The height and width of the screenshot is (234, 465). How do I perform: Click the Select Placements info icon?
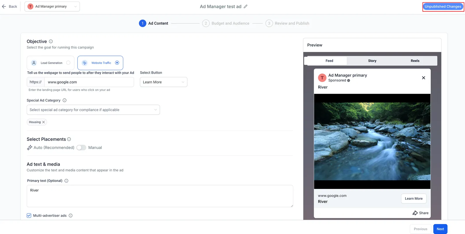pyautogui.click(x=69, y=139)
